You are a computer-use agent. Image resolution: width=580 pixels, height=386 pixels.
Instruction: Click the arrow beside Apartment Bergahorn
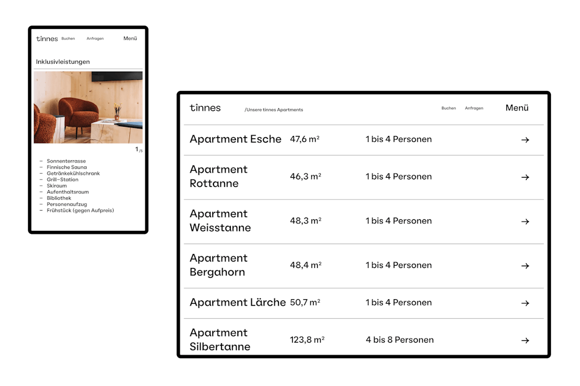coord(525,266)
